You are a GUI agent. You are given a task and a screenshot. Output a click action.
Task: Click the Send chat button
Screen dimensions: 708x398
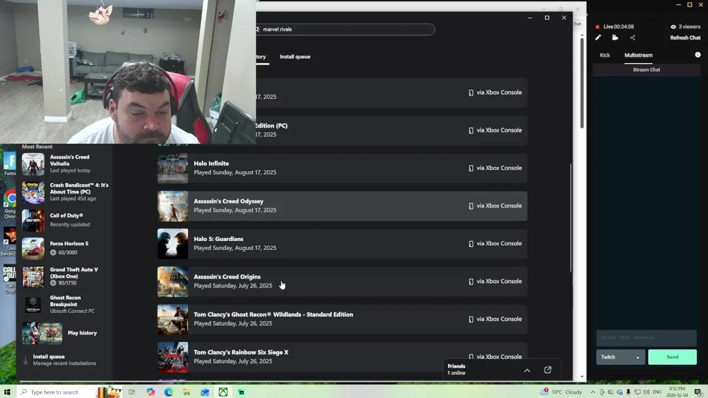pyautogui.click(x=672, y=357)
